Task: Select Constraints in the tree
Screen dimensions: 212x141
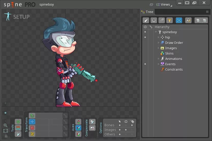Action: [174, 69]
